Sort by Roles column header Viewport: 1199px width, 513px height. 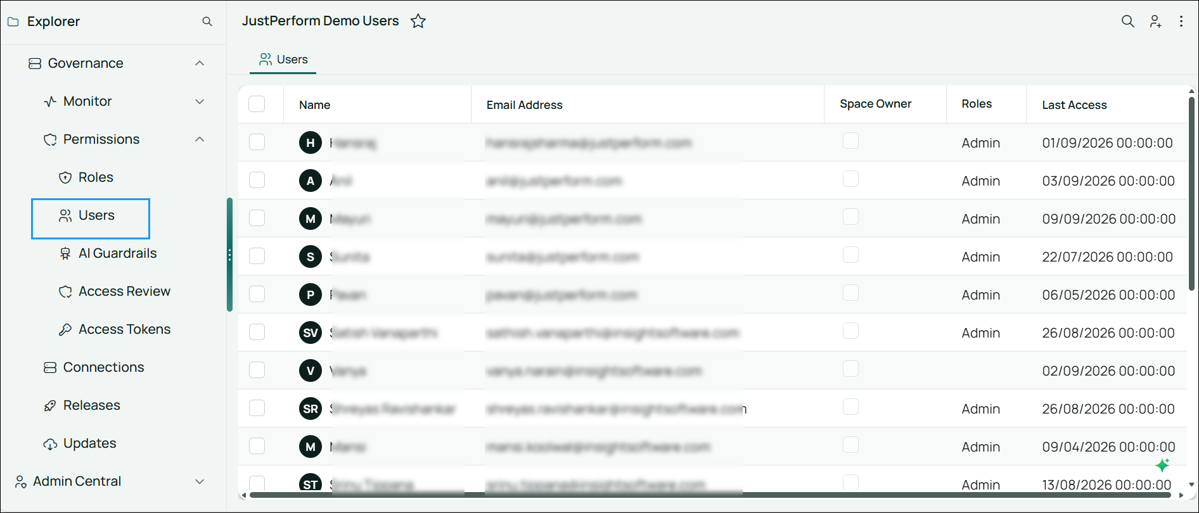pyautogui.click(x=977, y=104)
